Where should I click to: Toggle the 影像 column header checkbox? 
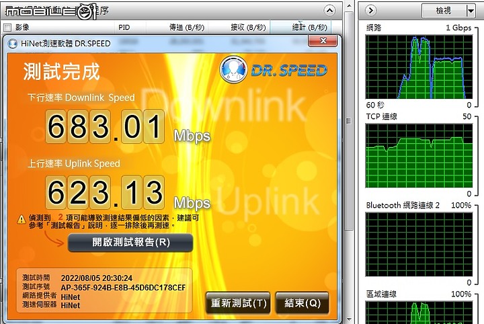(x=7, y=28)
